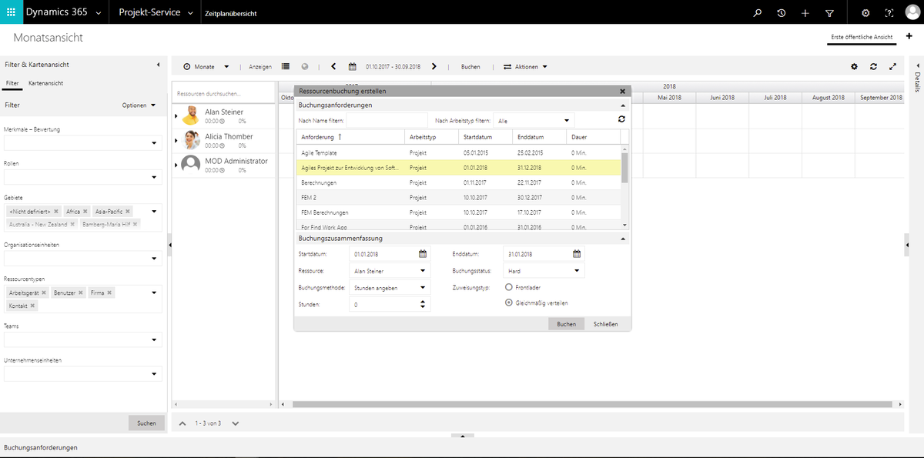Open the Buchungsmethode dropdown

[x=423, y=288]
